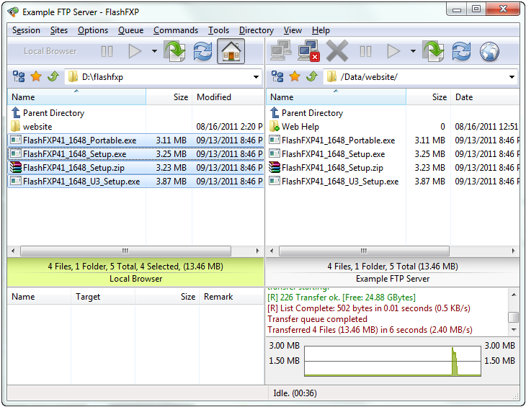Click the remote pane transfer queue icon
Screen dimensions: 526x407
(x=434, y=51)
